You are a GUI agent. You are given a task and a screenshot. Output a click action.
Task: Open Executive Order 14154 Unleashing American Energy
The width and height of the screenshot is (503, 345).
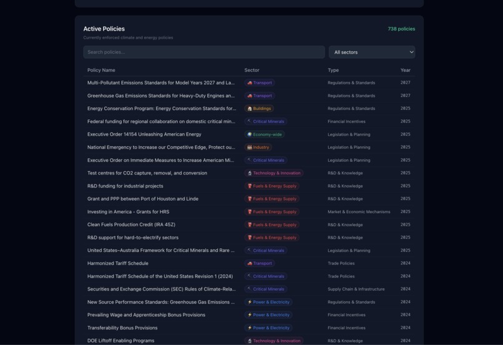(144, 134)
